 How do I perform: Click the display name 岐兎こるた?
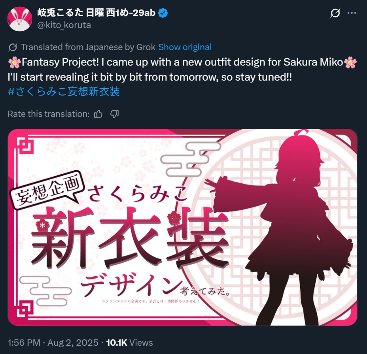[x=60, y=13]
